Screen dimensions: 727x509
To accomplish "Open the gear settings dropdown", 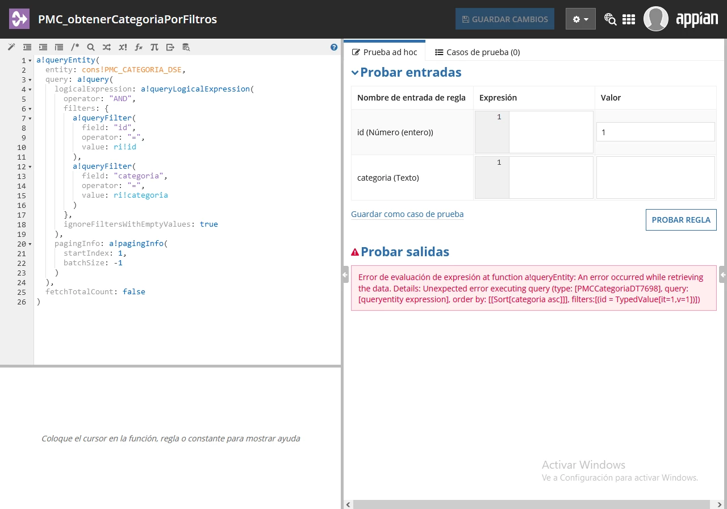I will (x=580, y=19).
